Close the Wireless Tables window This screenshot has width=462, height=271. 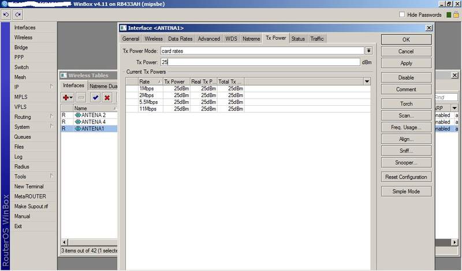pos(454,75)
